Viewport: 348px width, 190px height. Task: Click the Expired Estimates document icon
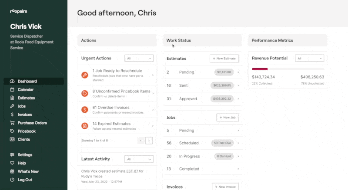pos(85,126)
